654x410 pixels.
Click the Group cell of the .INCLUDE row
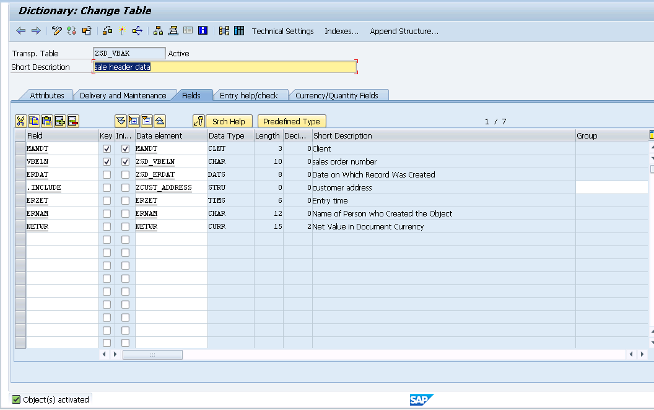(x=611, y=187)
